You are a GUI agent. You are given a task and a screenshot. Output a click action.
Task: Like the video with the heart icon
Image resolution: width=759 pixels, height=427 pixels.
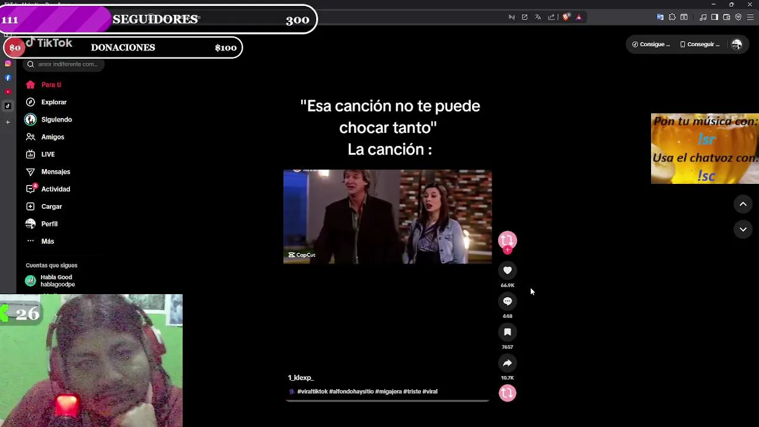point(508,270)
